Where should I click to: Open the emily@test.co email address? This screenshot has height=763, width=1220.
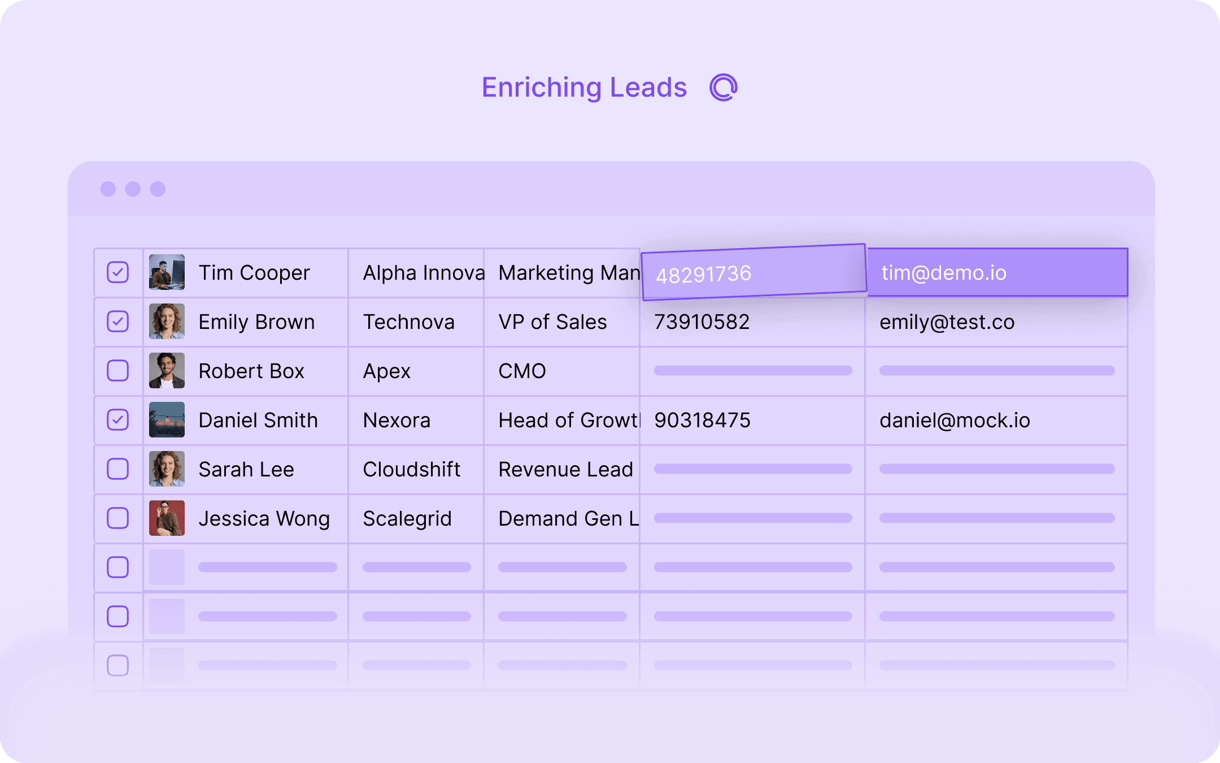click(947, 322)
